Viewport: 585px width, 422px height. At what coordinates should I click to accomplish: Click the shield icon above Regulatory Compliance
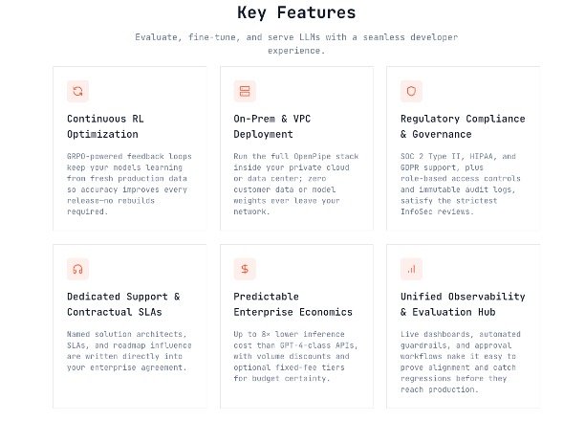click(411, 91)
